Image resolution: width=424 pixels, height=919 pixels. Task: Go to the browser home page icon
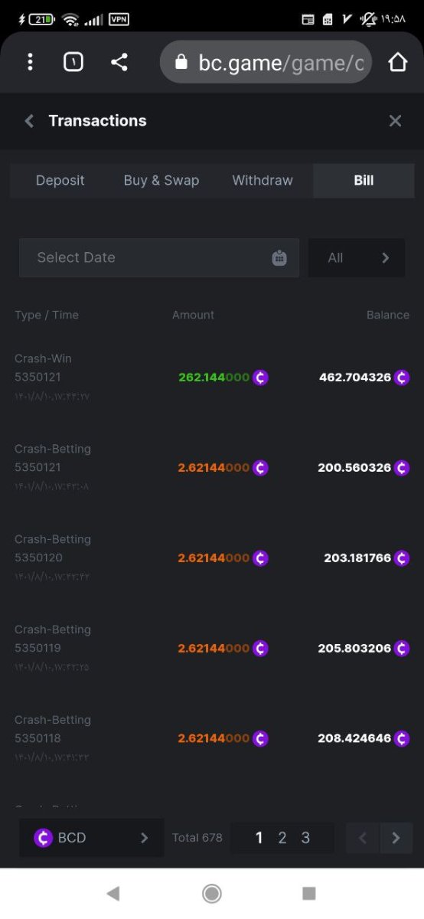pos(398,62)
